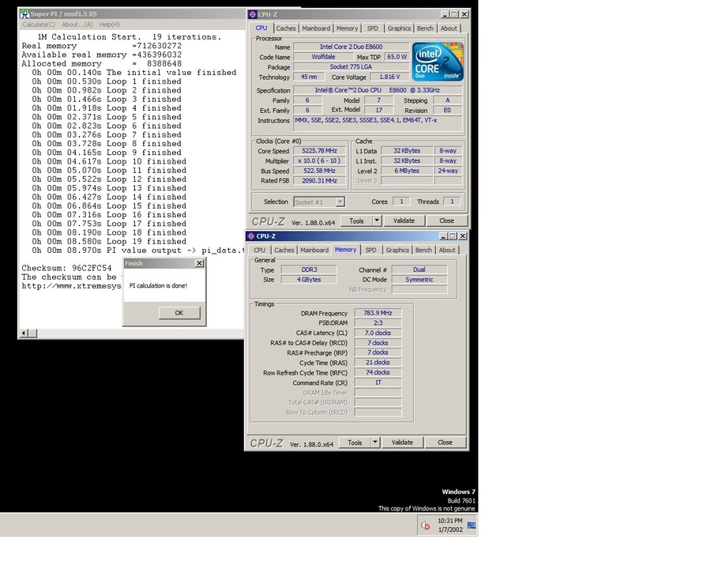Select CPU tab in top CPU-Z window
The width and height of the screenshot is (711, 569).
(x=261, y=28)
